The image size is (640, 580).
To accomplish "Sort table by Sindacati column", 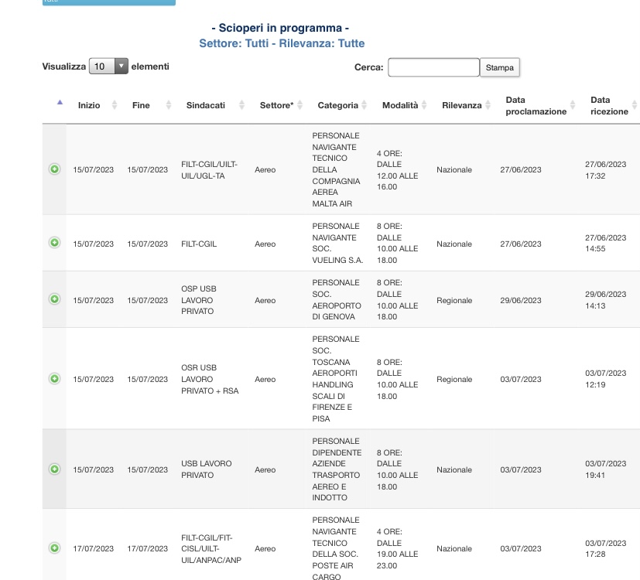I will [206, 105].
